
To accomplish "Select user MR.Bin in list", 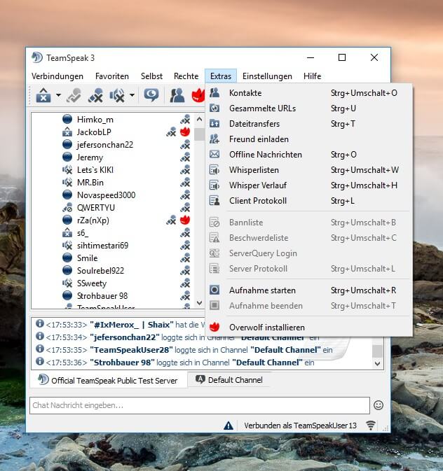I will [90, 183].
